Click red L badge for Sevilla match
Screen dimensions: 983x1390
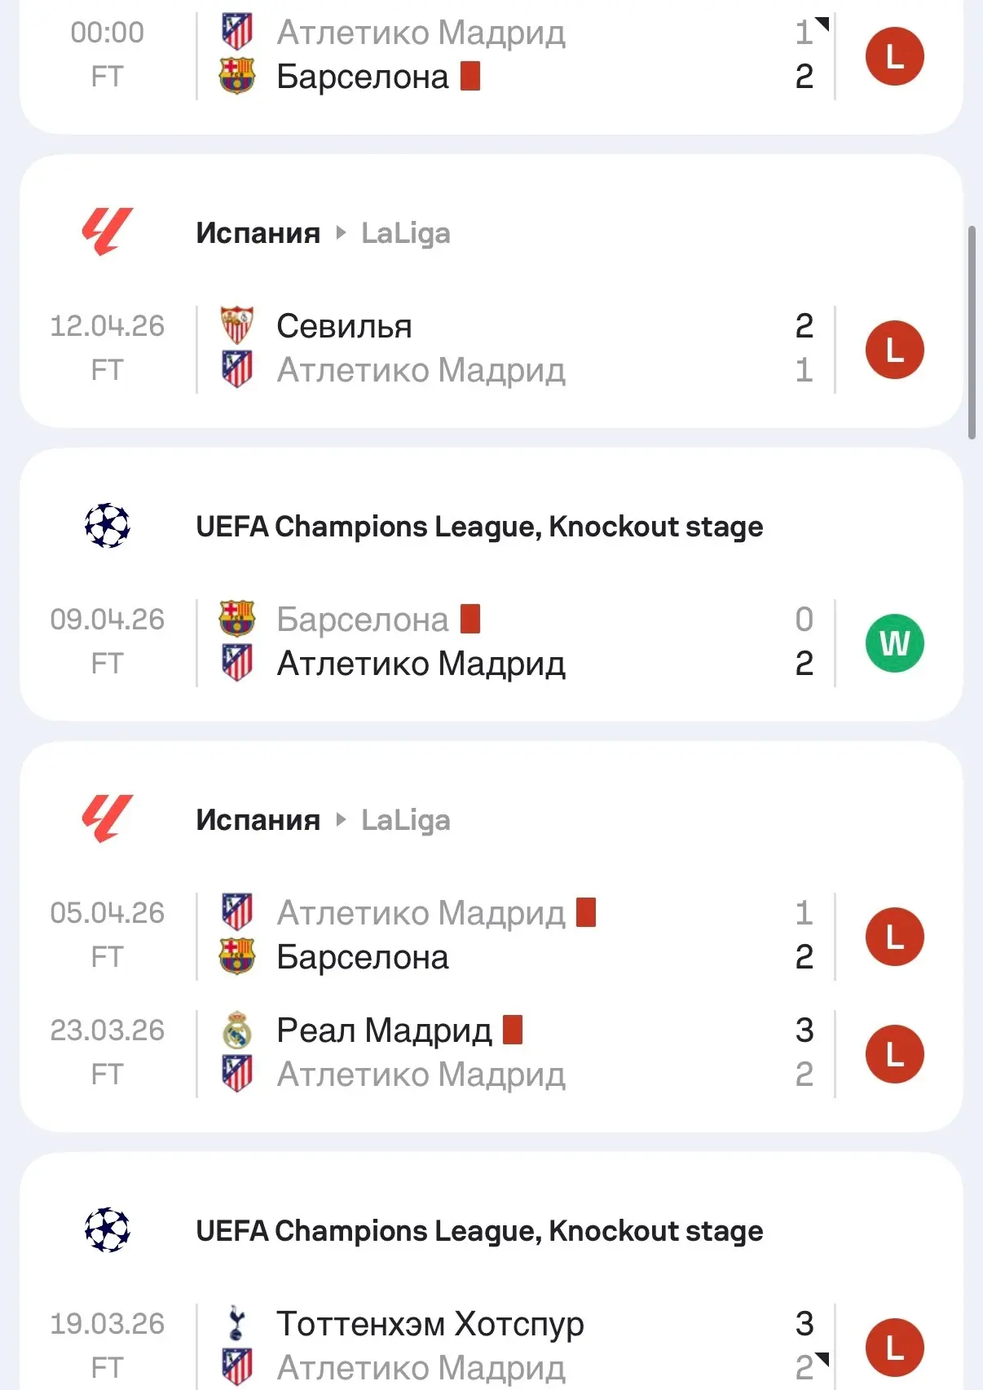894,350
